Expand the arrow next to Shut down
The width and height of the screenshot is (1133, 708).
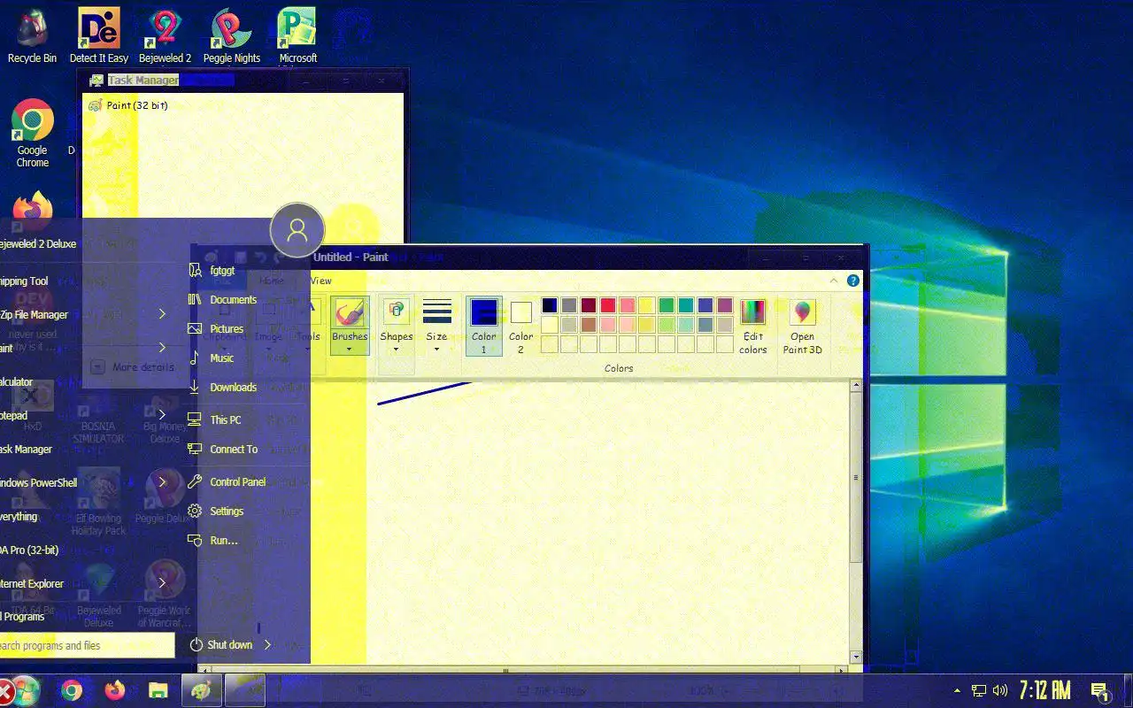pos(267,645)
